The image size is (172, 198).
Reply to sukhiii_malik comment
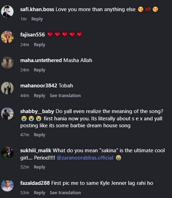click(x=39, y=167)
